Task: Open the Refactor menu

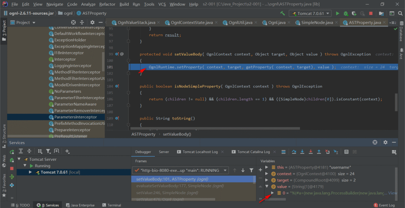Action: click(x=107, y=4)
